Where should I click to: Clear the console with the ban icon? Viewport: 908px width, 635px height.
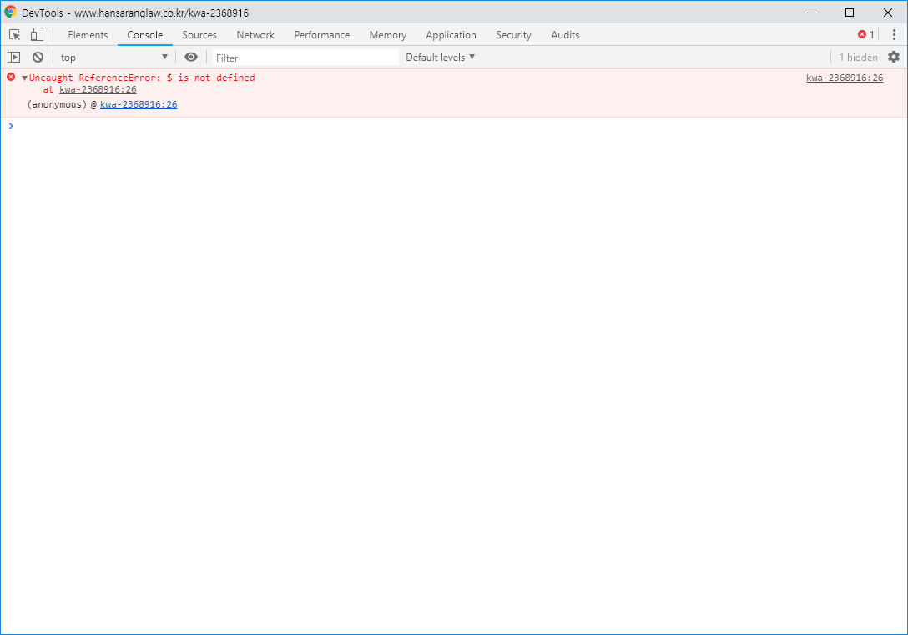click(x=38, y=58)
